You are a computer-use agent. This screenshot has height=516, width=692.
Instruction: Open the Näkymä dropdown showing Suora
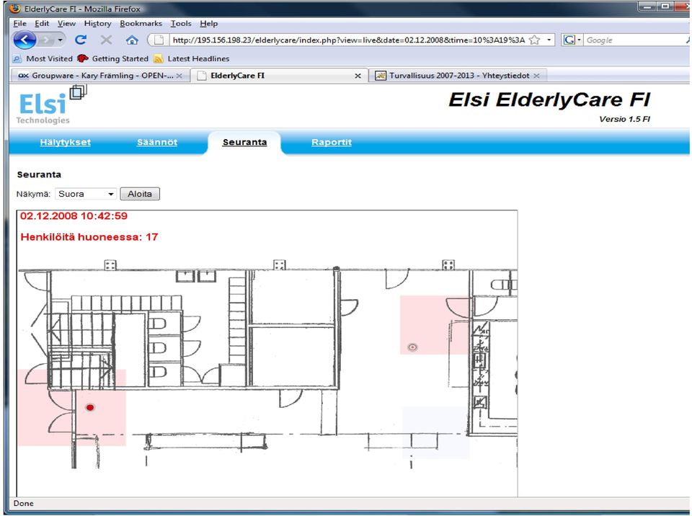pos(86,194)
